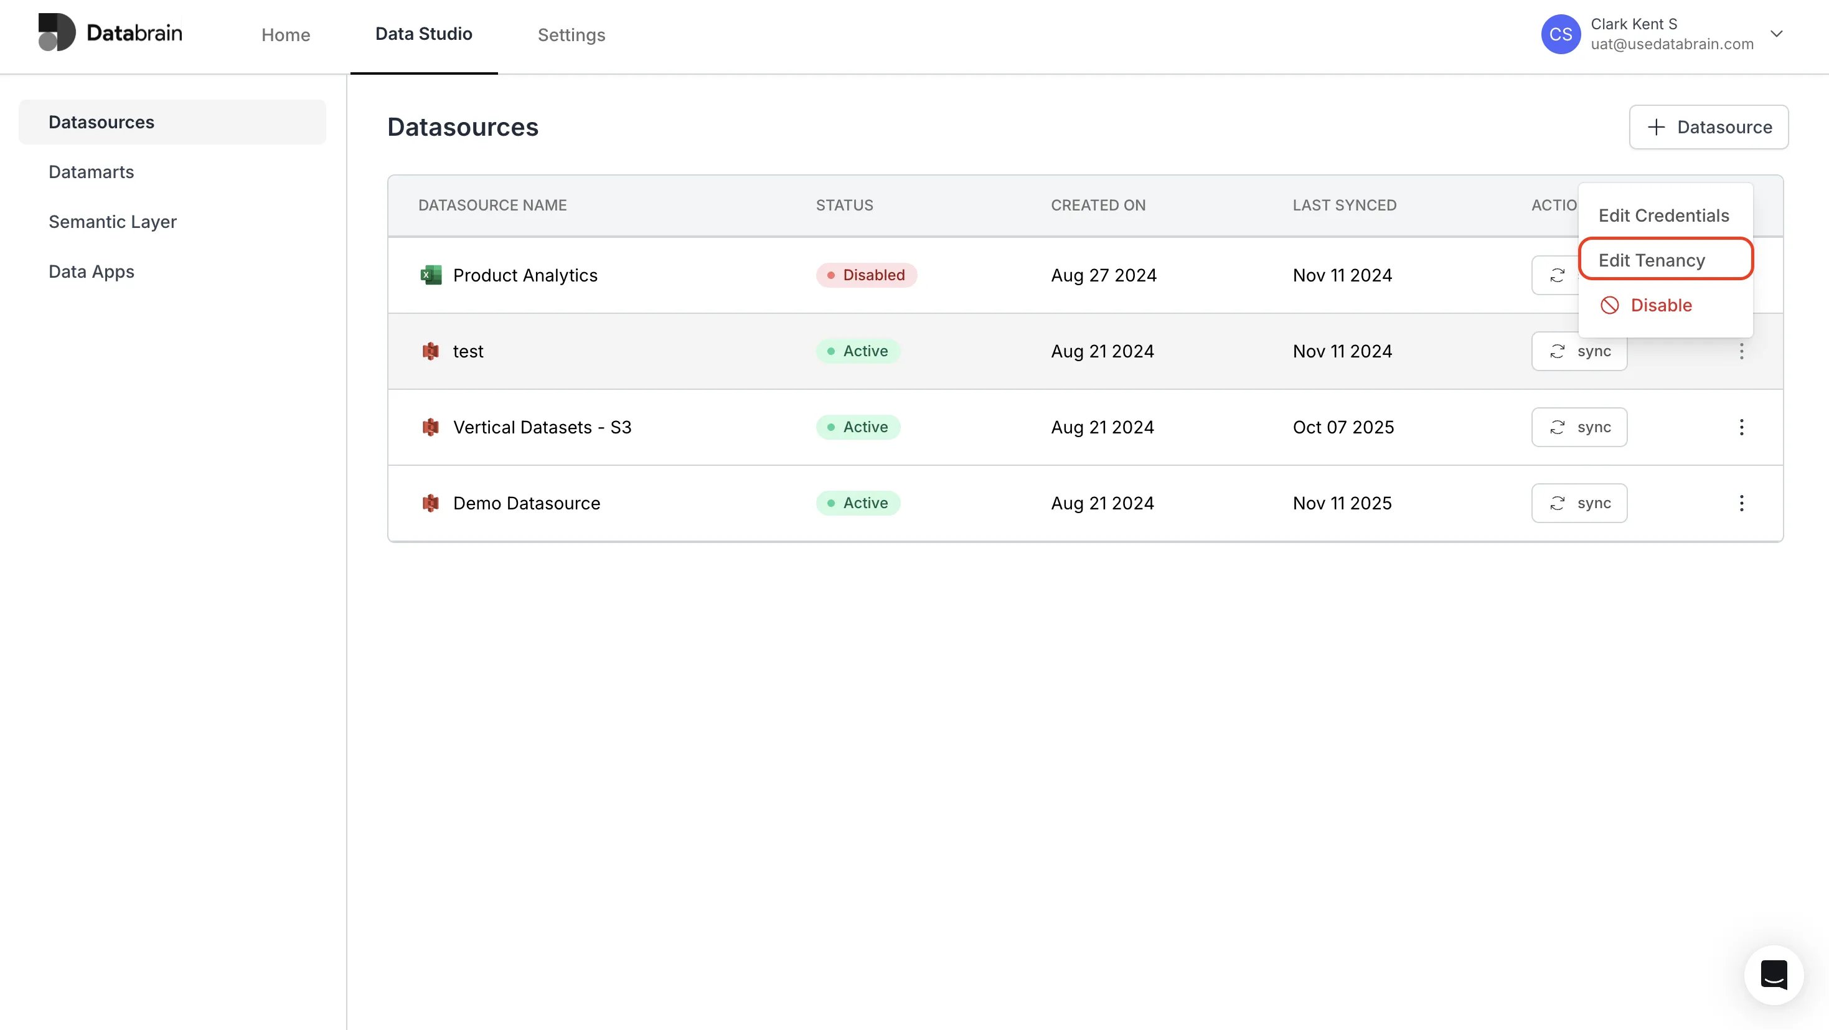Expand the account dropdown chevron

click(1777, 34)
